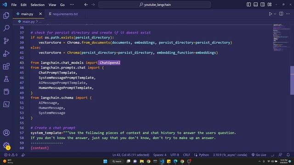Close the main.py tab
This screenshot has width=294, height=165.
coord(40,14)
